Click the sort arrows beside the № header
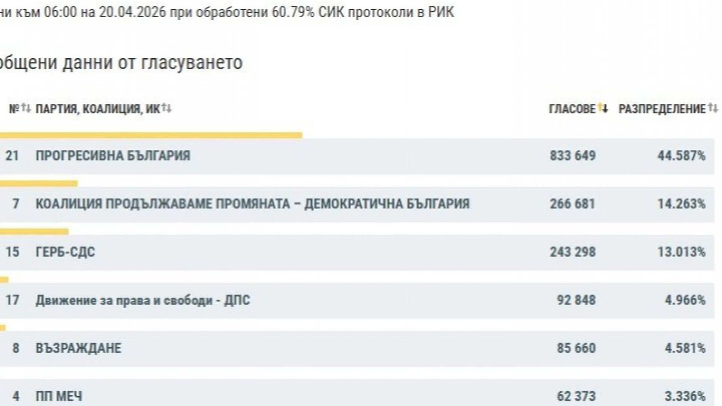 26,109
